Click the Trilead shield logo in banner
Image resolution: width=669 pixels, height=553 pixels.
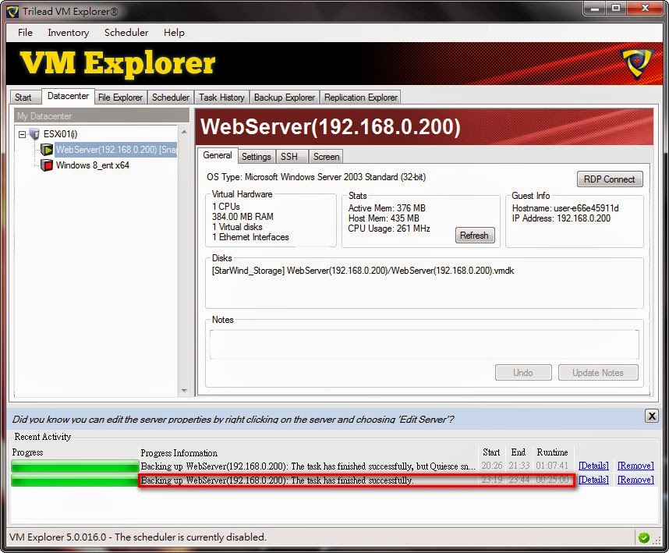(638, 64)
